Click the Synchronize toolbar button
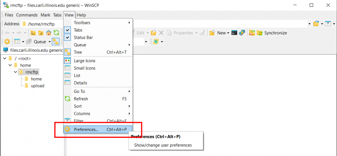The height and width of the screenshot is (156, 337). (x=272, y=33)
